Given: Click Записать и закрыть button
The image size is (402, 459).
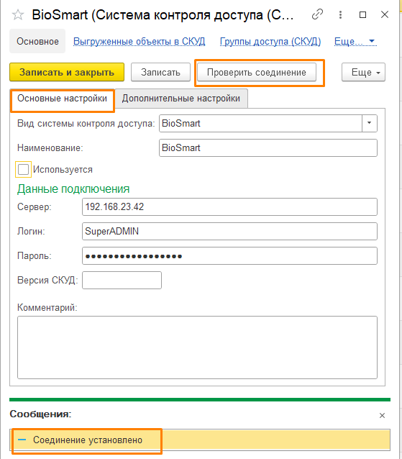Looking at the screenshot, I should pos(67,72).
